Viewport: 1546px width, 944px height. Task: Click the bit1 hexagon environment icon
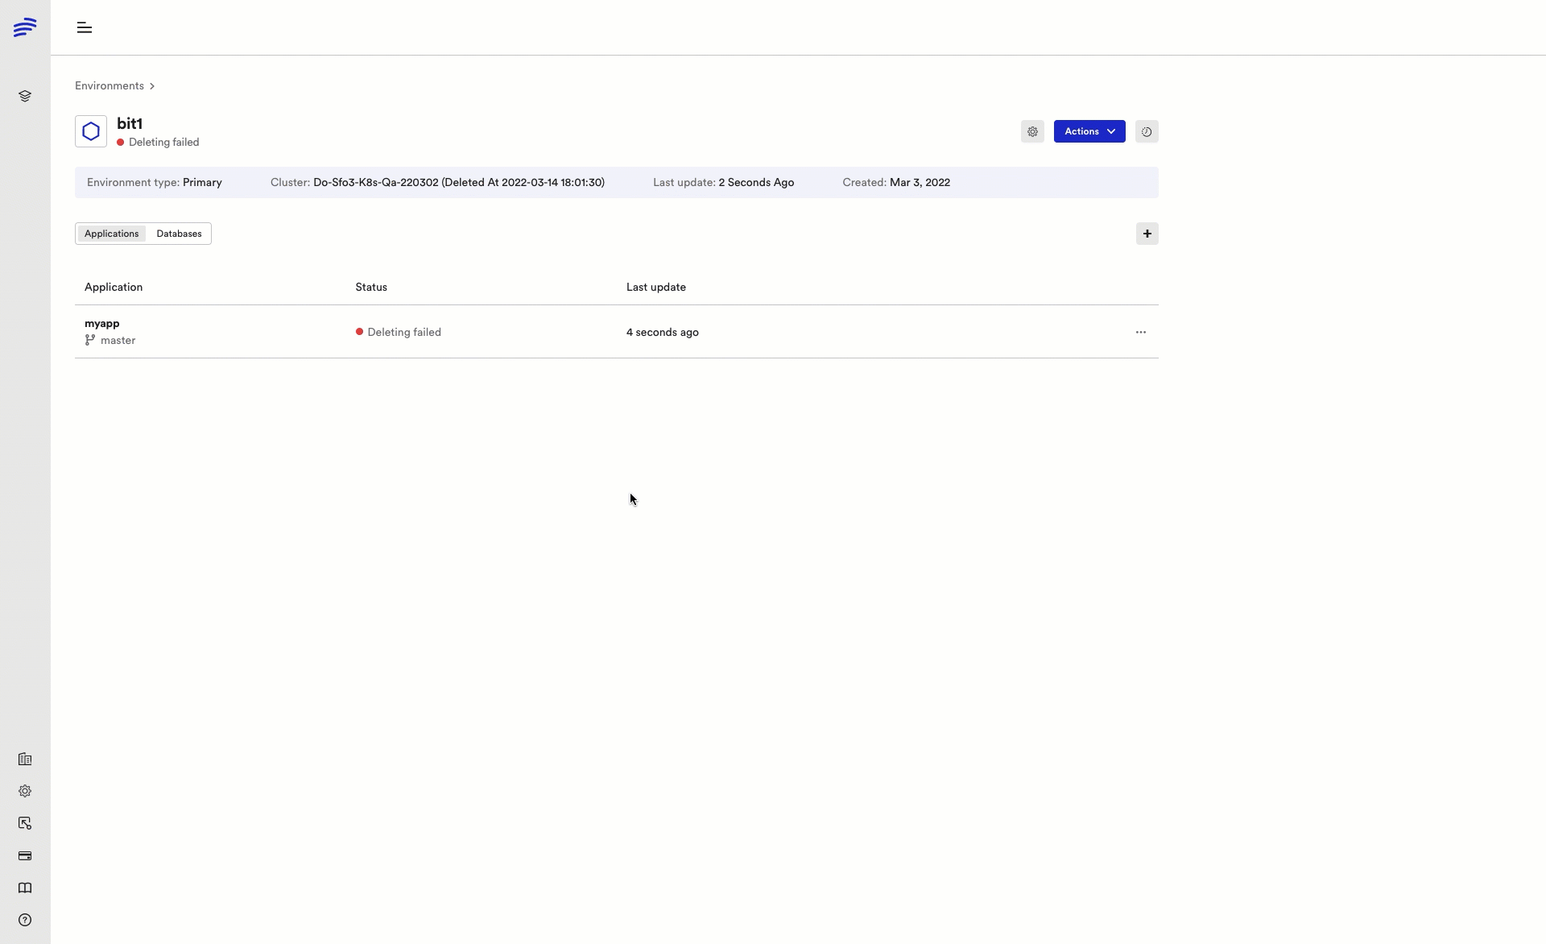click(91, 131)
